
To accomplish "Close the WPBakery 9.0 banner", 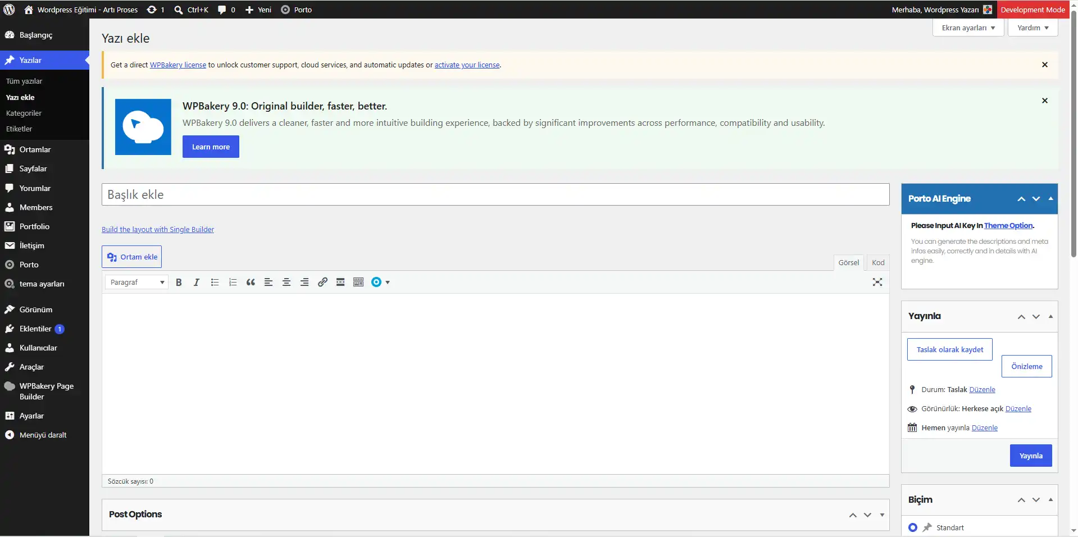I will [1045, 101].
